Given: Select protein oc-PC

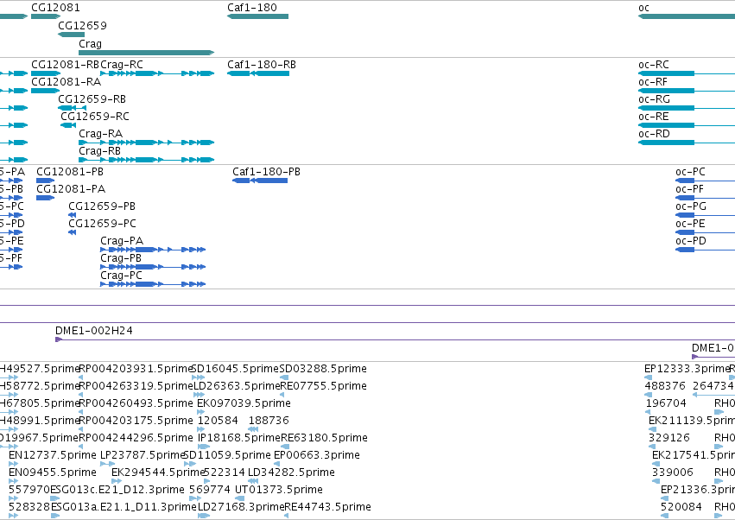Looking at the screenshot, I should point(705,181).
